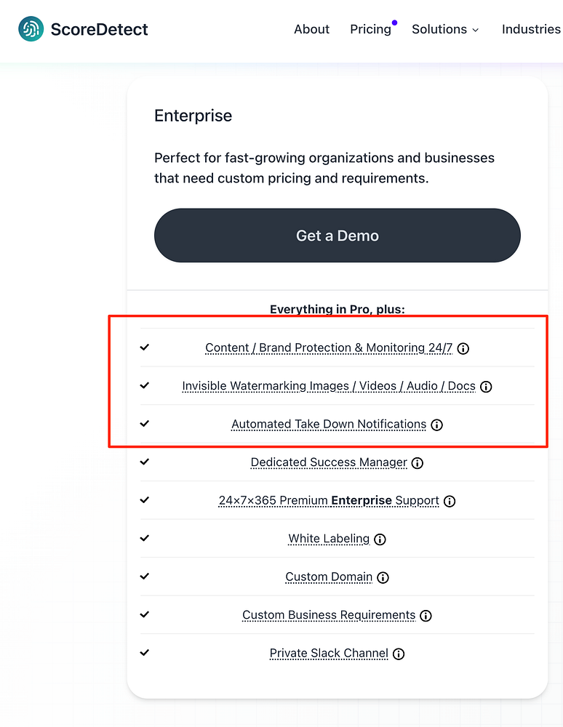Open the Industries navigation item
563x727 pixels.
point(531,29)
